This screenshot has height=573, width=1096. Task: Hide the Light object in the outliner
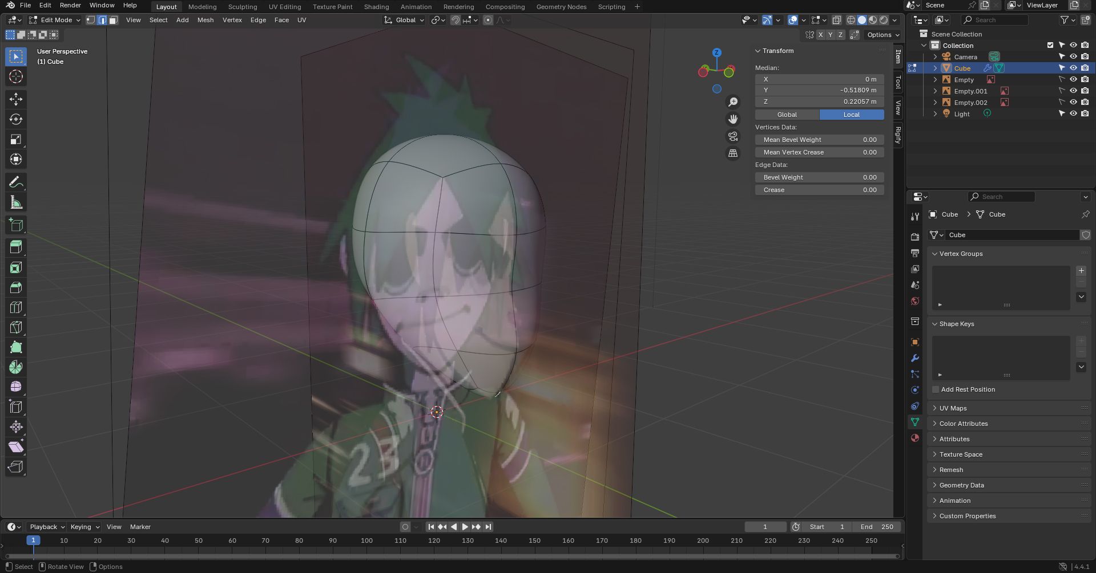(1073, 113)
